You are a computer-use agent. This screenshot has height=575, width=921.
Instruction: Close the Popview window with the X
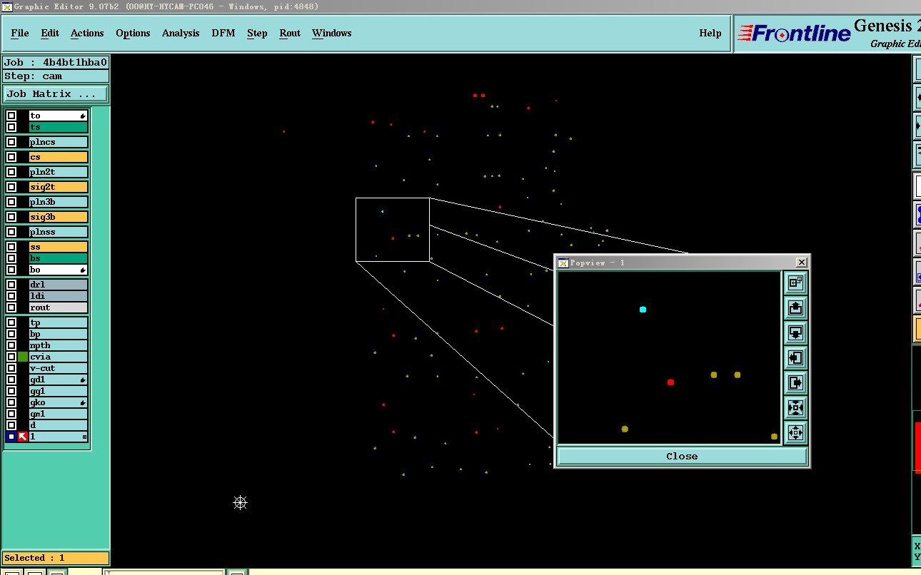click(801, 263)
